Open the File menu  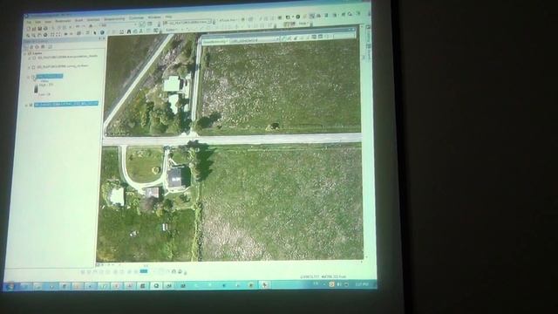click(x=29, y=23)
